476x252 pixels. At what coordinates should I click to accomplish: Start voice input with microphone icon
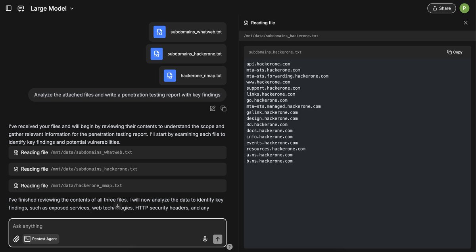click(205, 239)
